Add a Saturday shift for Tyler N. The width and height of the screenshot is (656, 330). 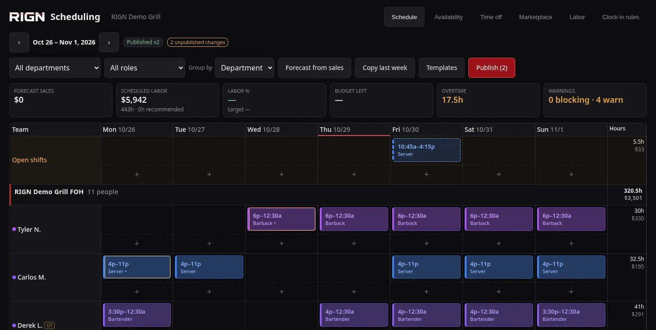click(x=499, y=244)
